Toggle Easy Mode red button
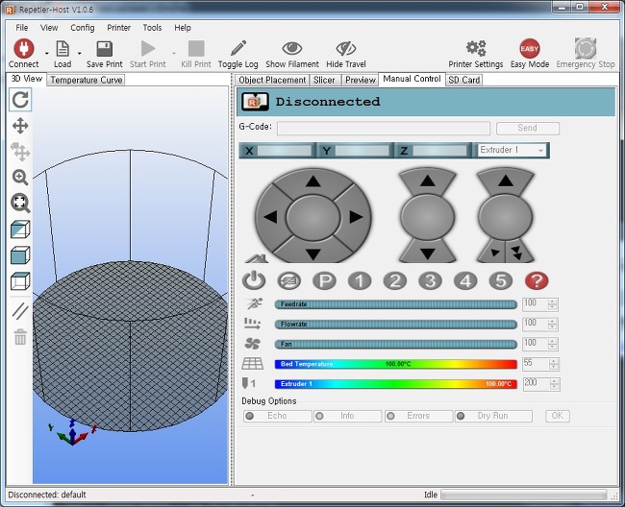 click(x=530, y=49)
